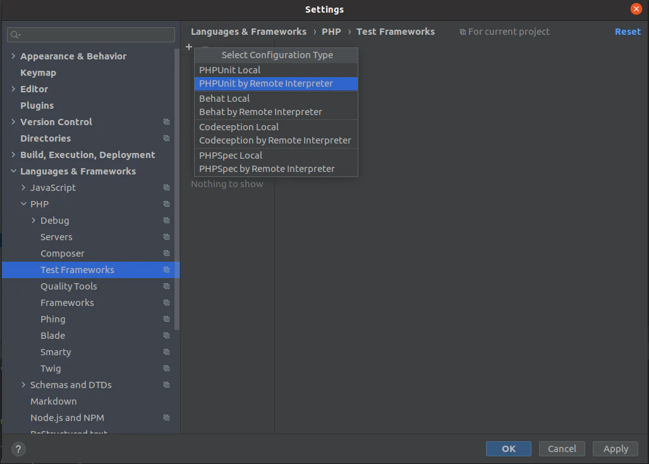
Task: Click project-scope icon next to Phing
Action: 166,319
